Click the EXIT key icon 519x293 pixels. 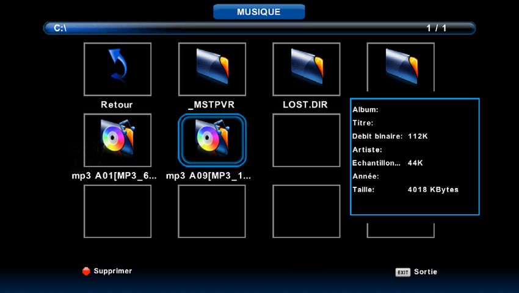point(402,272)
